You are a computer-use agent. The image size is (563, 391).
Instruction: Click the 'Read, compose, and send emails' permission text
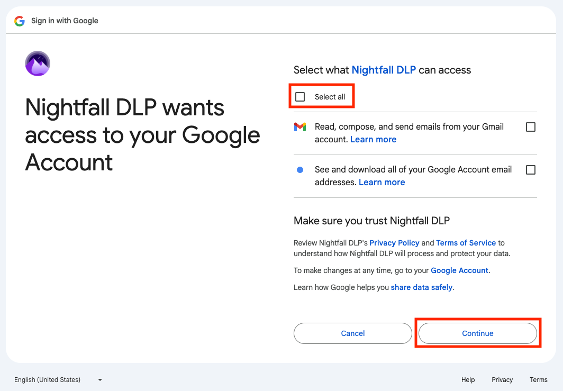(x=410, y=133)
